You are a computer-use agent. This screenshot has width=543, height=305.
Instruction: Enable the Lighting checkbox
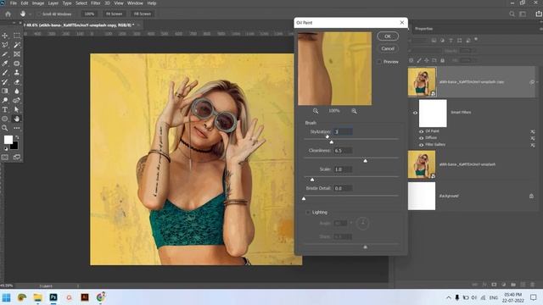pos(307,213)
